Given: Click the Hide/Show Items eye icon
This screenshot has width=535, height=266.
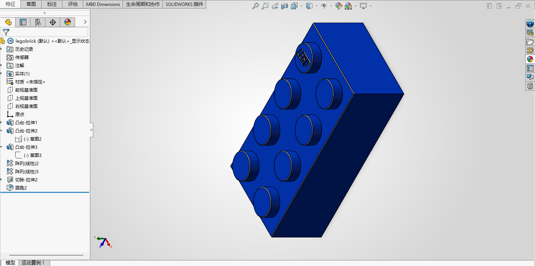Looking at the screenshot, I should (x=324, y=6).
